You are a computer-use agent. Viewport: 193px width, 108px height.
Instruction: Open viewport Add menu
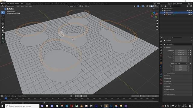click(x=27, y=6)
